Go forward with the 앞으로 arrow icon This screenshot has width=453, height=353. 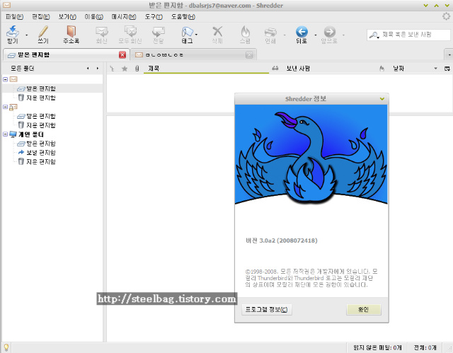[329, 32]
